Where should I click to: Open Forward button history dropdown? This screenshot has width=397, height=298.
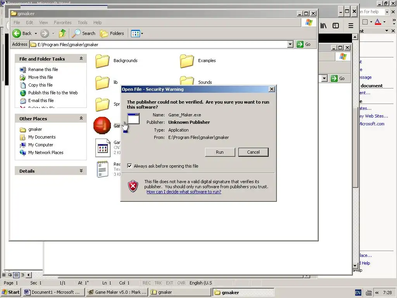(53, 33)
